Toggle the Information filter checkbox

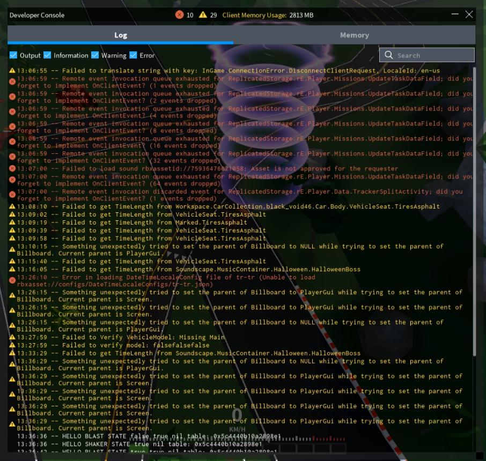[x=47, y=55]
